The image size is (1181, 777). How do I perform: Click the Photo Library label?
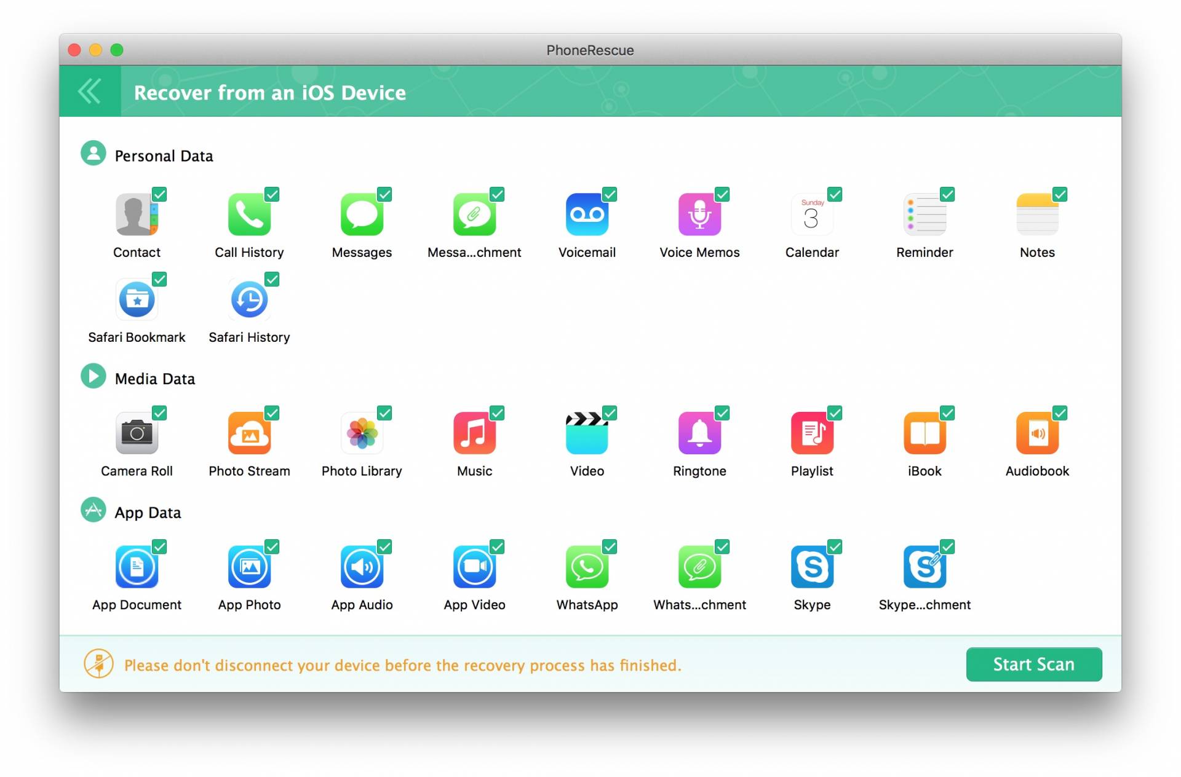[362, 471]
